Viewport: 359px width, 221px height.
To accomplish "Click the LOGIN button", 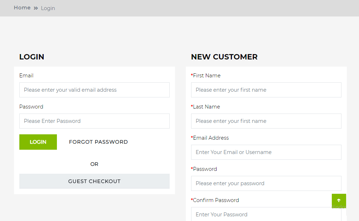I will (38, 142).
